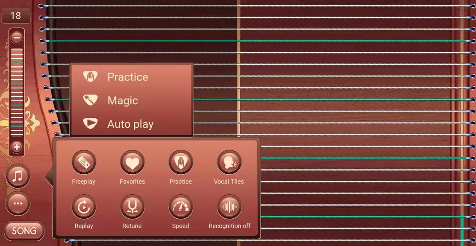Click the minus button on string slider
The image size is (476, 246).
point(17,38)
